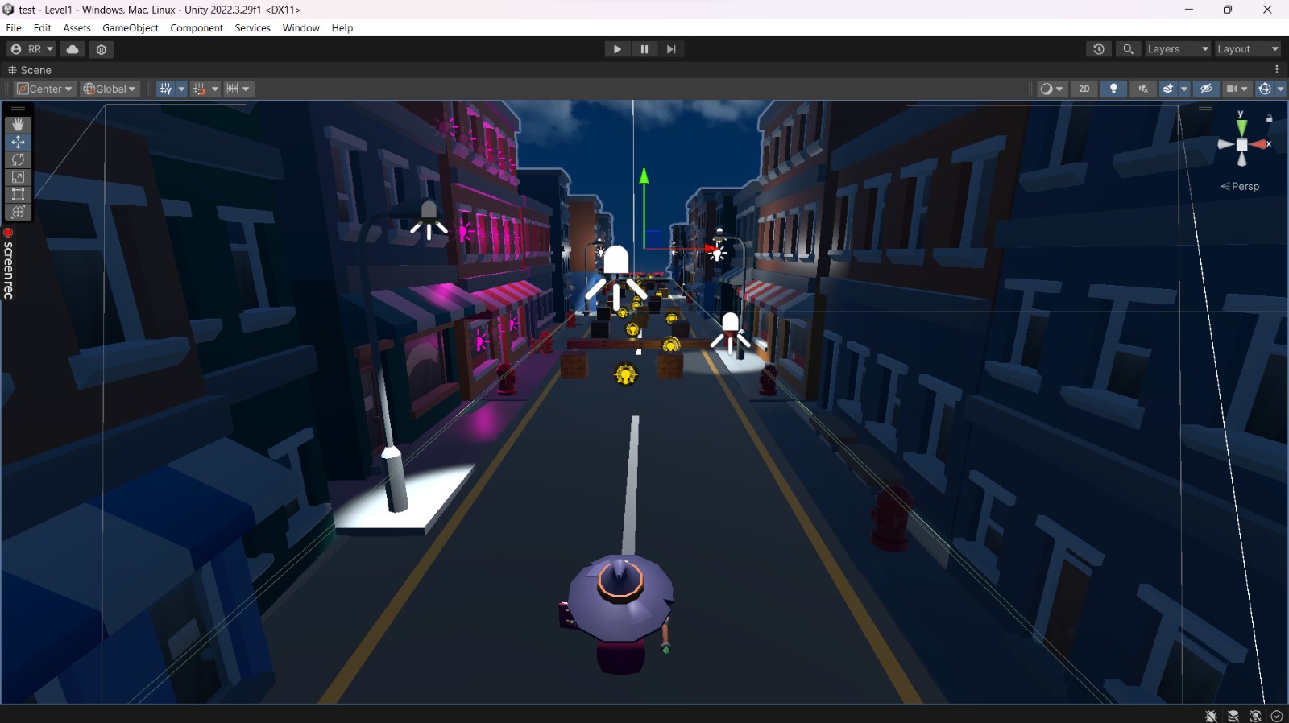1289x723 pixels.
Task: Toggle scene audio mute
Action: click(1142, 89)
